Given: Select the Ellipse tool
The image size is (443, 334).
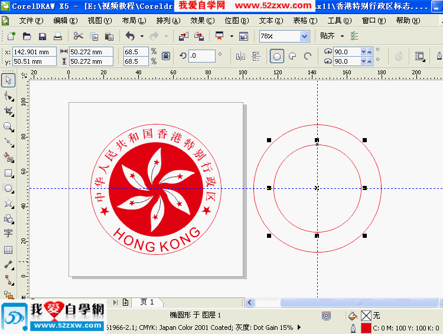Looking at the screenshot, I should click(9, 188).
